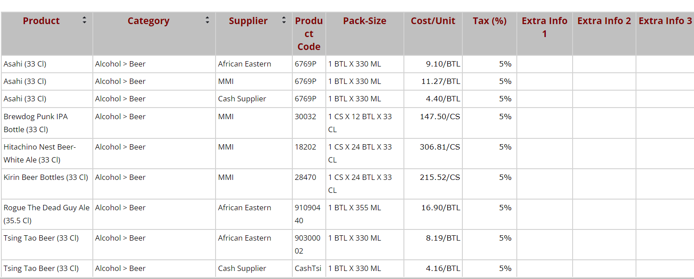Select the Supplier column header
The height and width of the screenshot is (279, 694).
[248, 21]
